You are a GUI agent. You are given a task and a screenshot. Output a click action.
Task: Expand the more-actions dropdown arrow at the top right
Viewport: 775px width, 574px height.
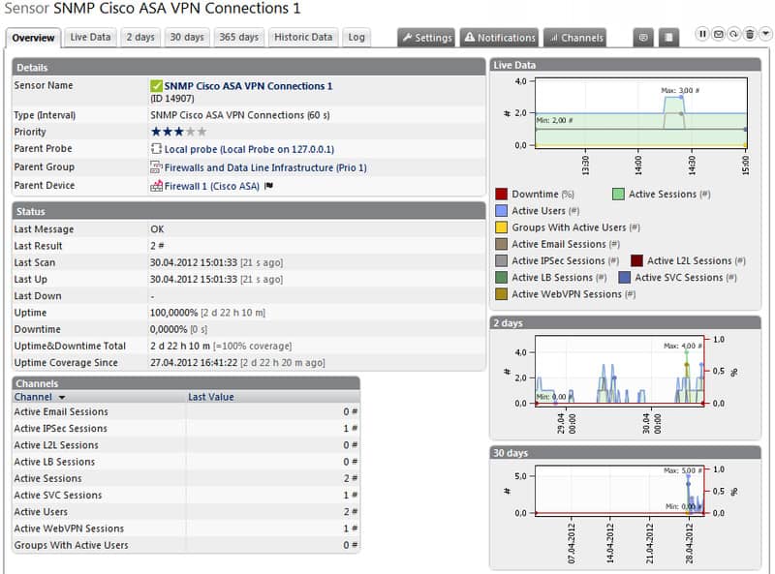[x=765, y=34]
